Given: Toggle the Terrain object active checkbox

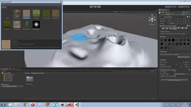Looking at the screenshot, I should [163, 12].
